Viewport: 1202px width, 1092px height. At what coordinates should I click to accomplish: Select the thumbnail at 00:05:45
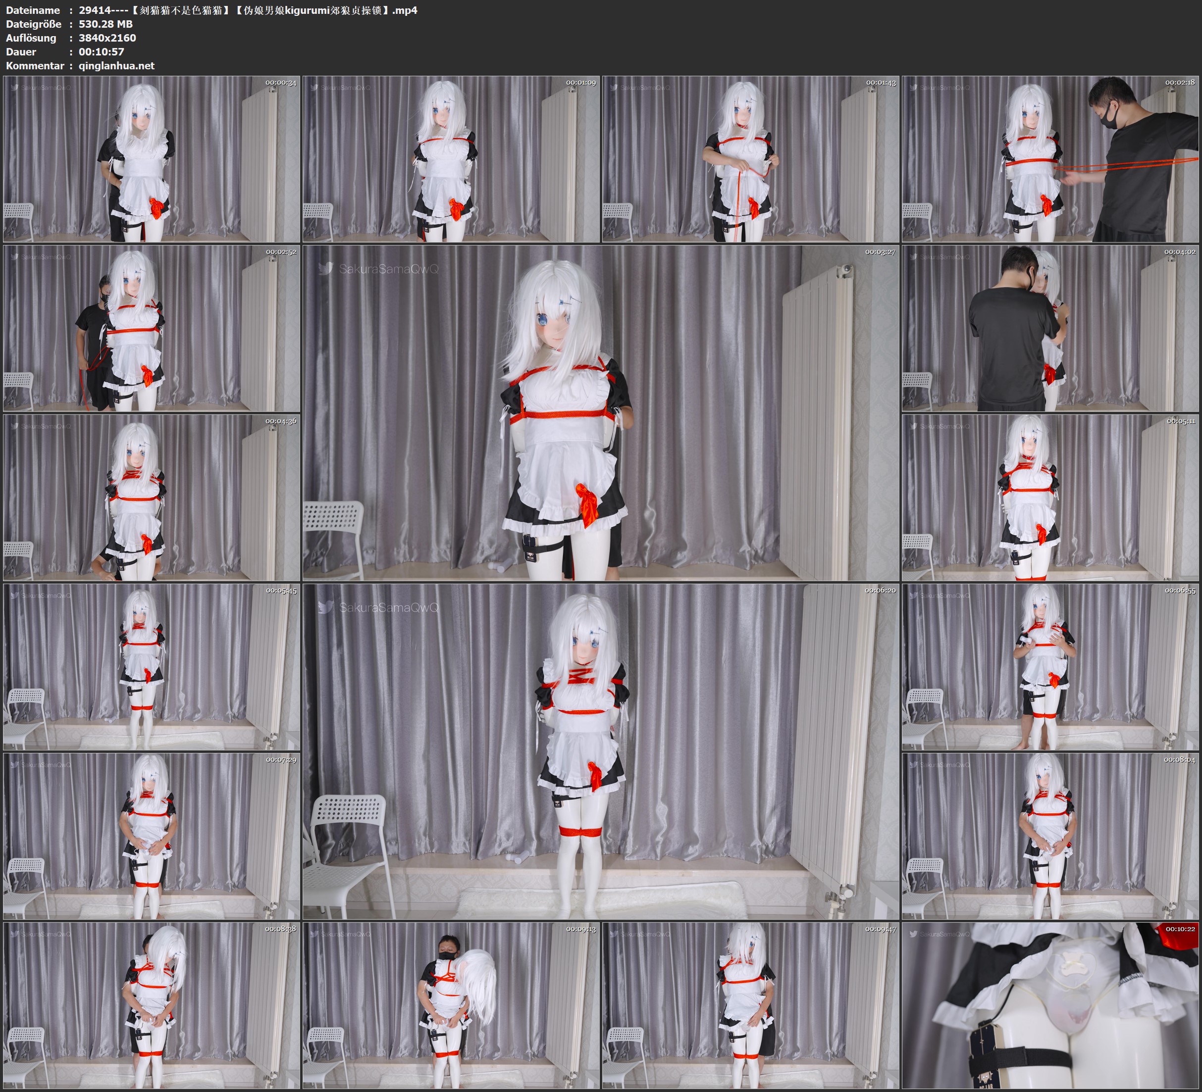pyautogui.click(x=152, y=666)
